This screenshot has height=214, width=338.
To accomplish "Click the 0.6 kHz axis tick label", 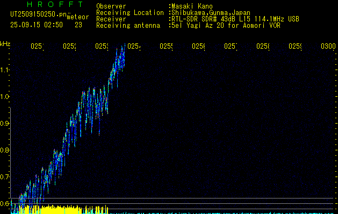I will point(4,203).
